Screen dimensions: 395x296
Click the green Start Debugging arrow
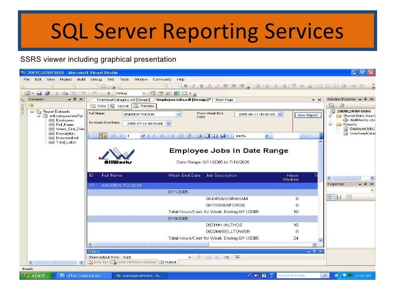coord(109,93)
